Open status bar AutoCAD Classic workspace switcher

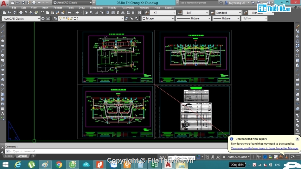238,157
